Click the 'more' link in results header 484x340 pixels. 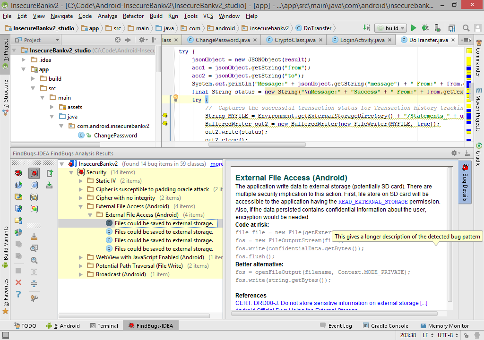click(x=216, y=164)
